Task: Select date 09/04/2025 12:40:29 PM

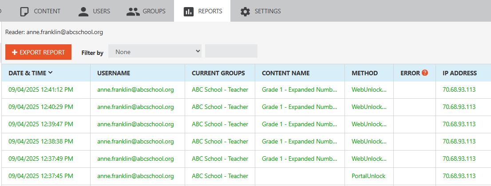Action: click(x=41, y=107)
